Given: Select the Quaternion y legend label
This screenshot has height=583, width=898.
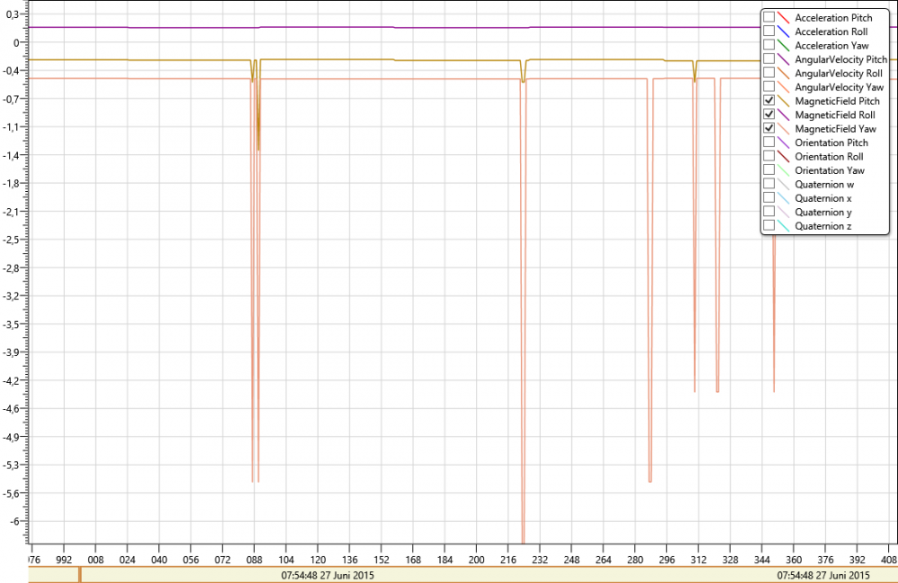Looking at the screenshot, I should [823, 213].
